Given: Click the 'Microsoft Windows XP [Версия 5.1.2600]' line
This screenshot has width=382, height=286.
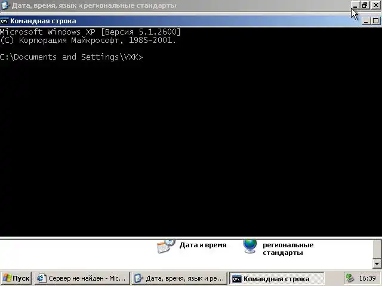Looking at the screenshot, I should pos(90,32).
